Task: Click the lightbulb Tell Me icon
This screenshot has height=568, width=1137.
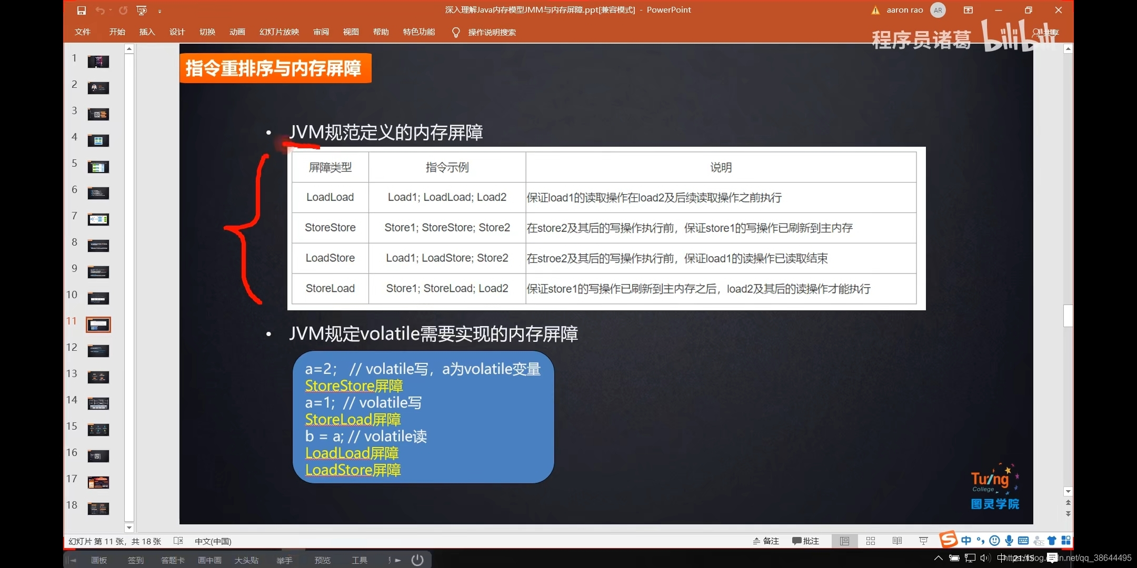Action: coord(456,33)
